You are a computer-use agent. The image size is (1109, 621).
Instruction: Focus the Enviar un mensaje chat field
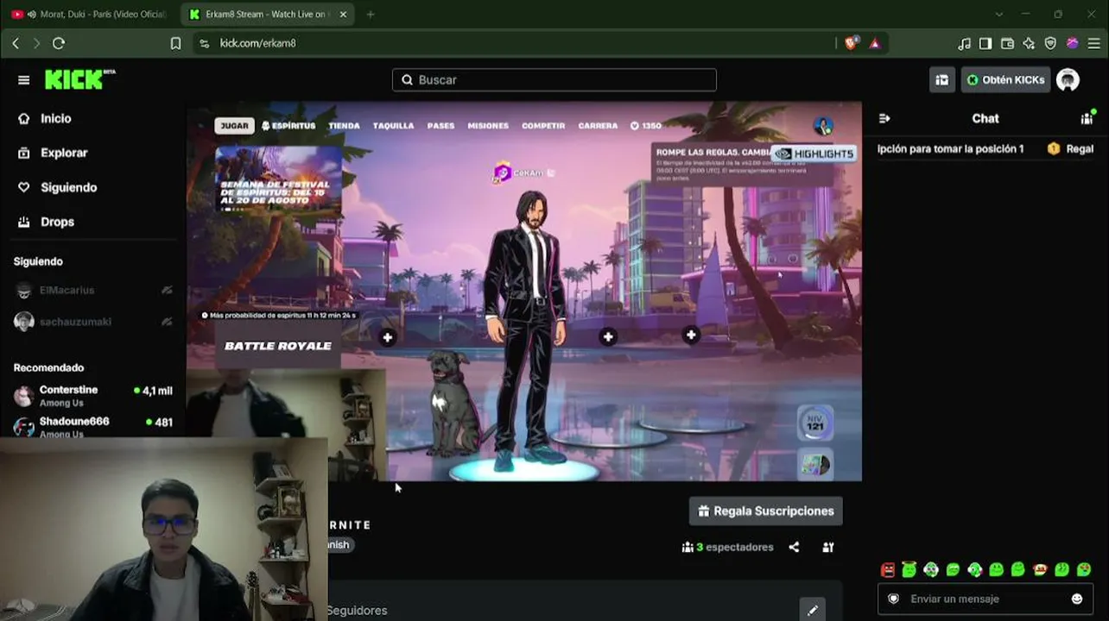(985, 599)
